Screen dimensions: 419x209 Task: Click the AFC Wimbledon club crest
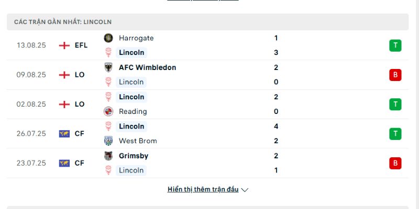(108, 67)
